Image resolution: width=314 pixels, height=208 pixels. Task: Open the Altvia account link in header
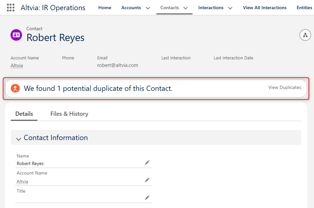point(17,66)
